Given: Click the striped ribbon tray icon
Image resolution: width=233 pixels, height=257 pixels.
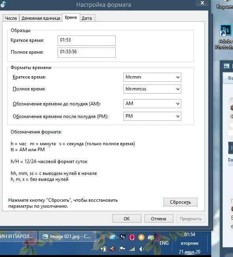Looking at the screenshot, I should click(x=103, y=237).
